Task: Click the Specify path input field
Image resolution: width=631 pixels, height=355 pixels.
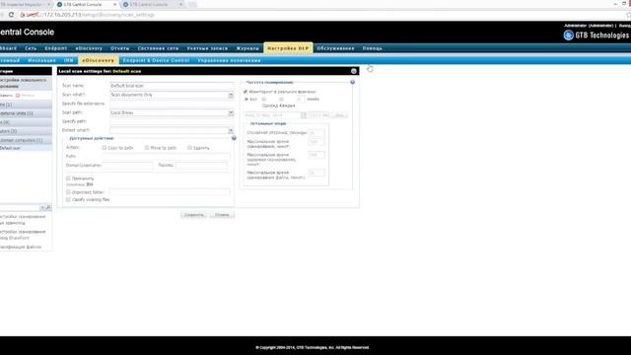Action: 172,121
